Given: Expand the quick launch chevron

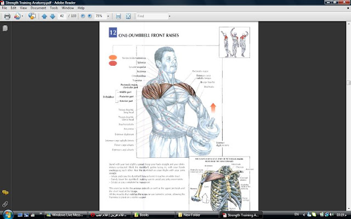Looking at the screenshot, I should [41, 214].
